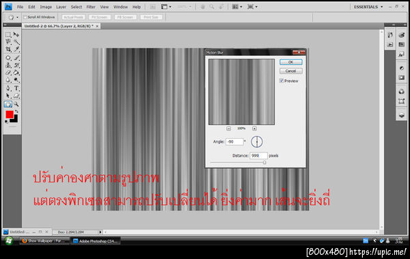Select the Pen tool

[x=8, y=88]
